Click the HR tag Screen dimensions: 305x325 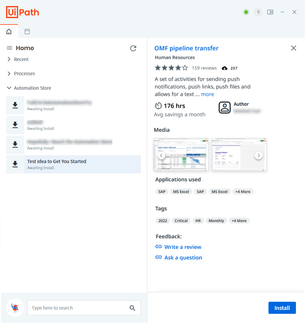198,221
